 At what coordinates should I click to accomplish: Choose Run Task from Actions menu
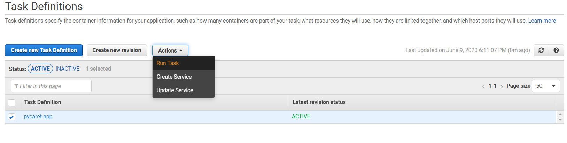(x=168, y=63)
